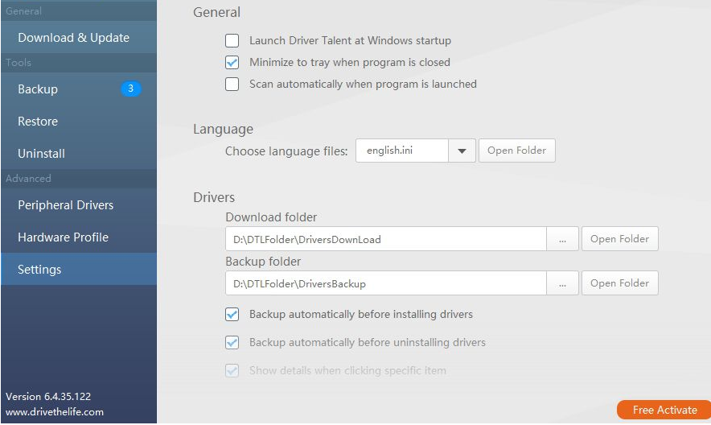Image resolution: width=711 pixels, height=425 pixels.
Task: Click browse button for Download folder
Action: click(562, 239)
